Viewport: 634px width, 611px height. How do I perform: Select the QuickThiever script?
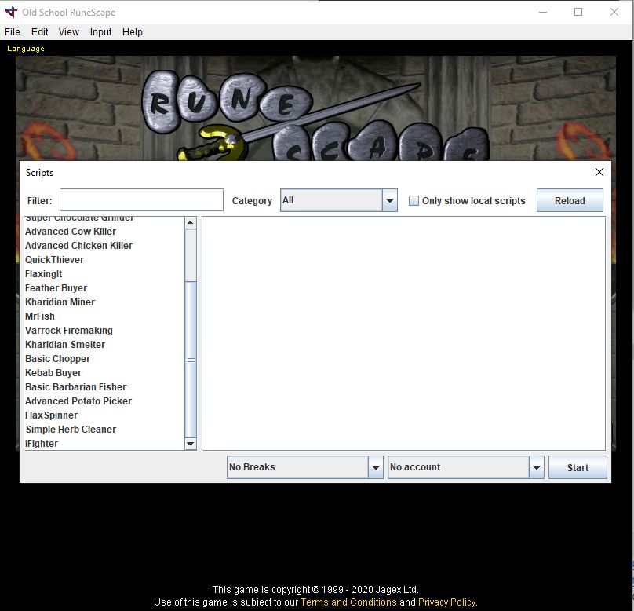pyautogui.click(x=54, y=259)
